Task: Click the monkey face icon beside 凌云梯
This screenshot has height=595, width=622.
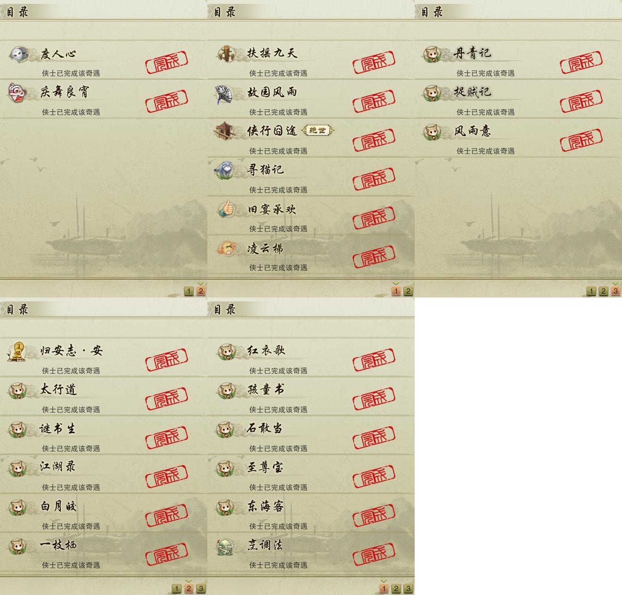Action: (225, 248)
